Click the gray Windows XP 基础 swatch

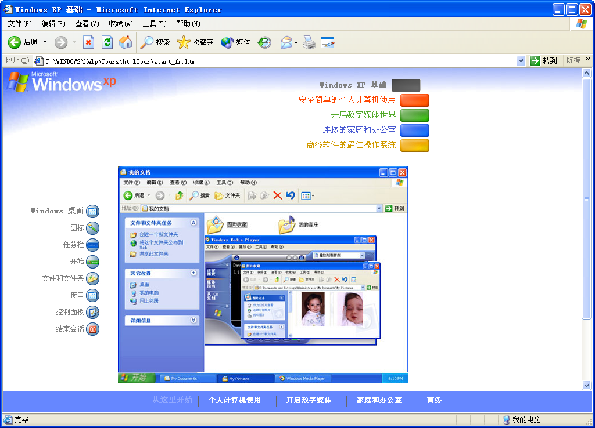click(x=406, y=85)
